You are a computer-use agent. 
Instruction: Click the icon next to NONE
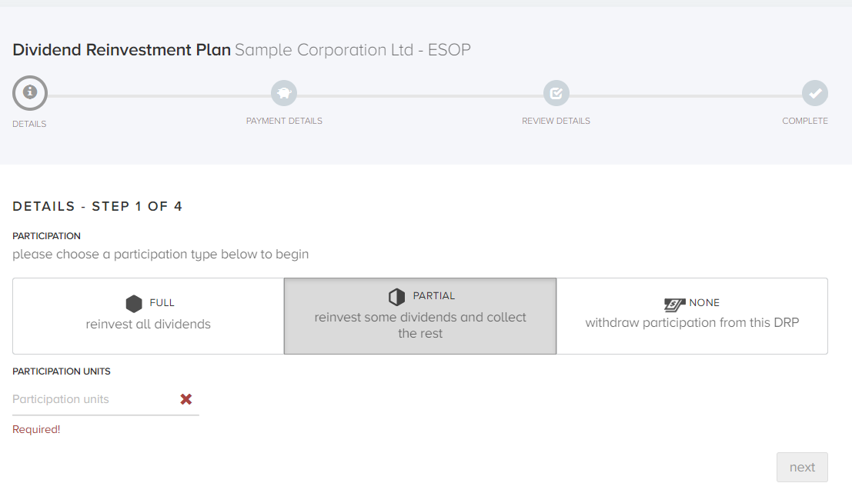point(674,304)
